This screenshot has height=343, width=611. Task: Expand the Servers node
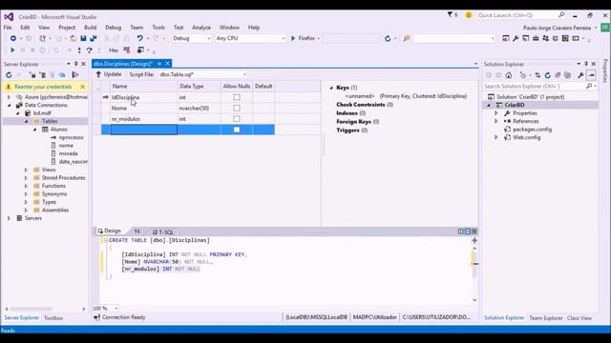(x=9, y=218)
